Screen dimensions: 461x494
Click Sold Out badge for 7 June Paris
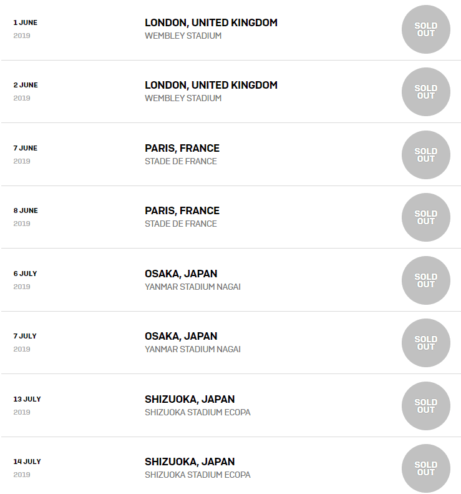click(x=425, y=155)
